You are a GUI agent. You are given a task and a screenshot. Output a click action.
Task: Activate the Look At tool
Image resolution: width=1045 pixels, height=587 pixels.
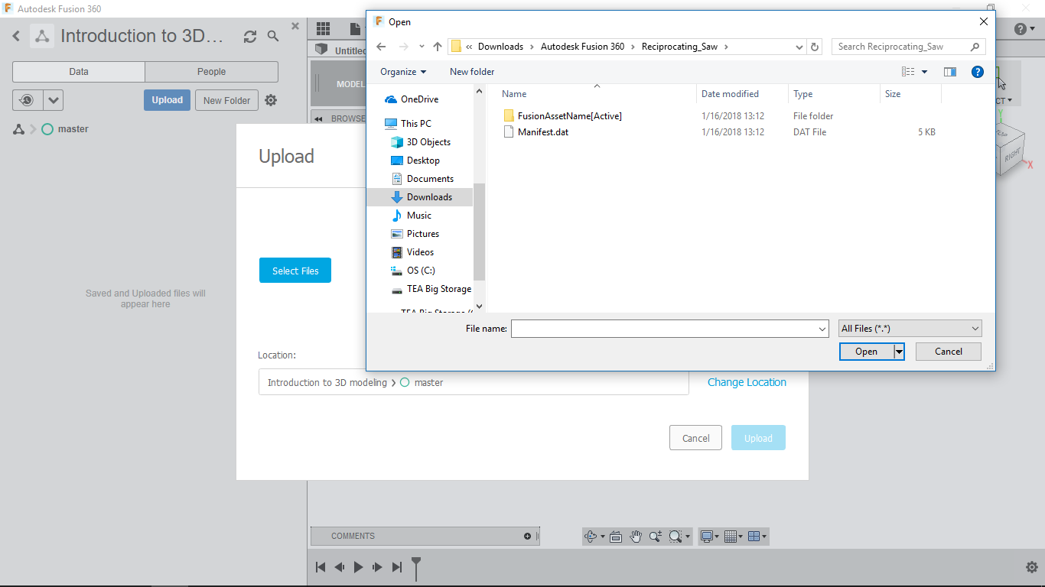click(616, 537)
